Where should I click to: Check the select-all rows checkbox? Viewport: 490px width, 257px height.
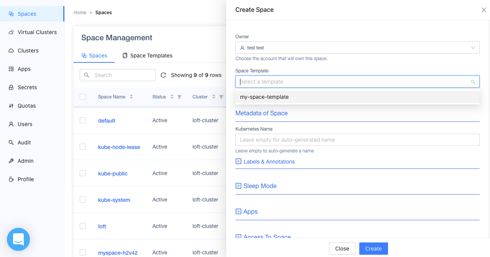[x=83, y=97]
